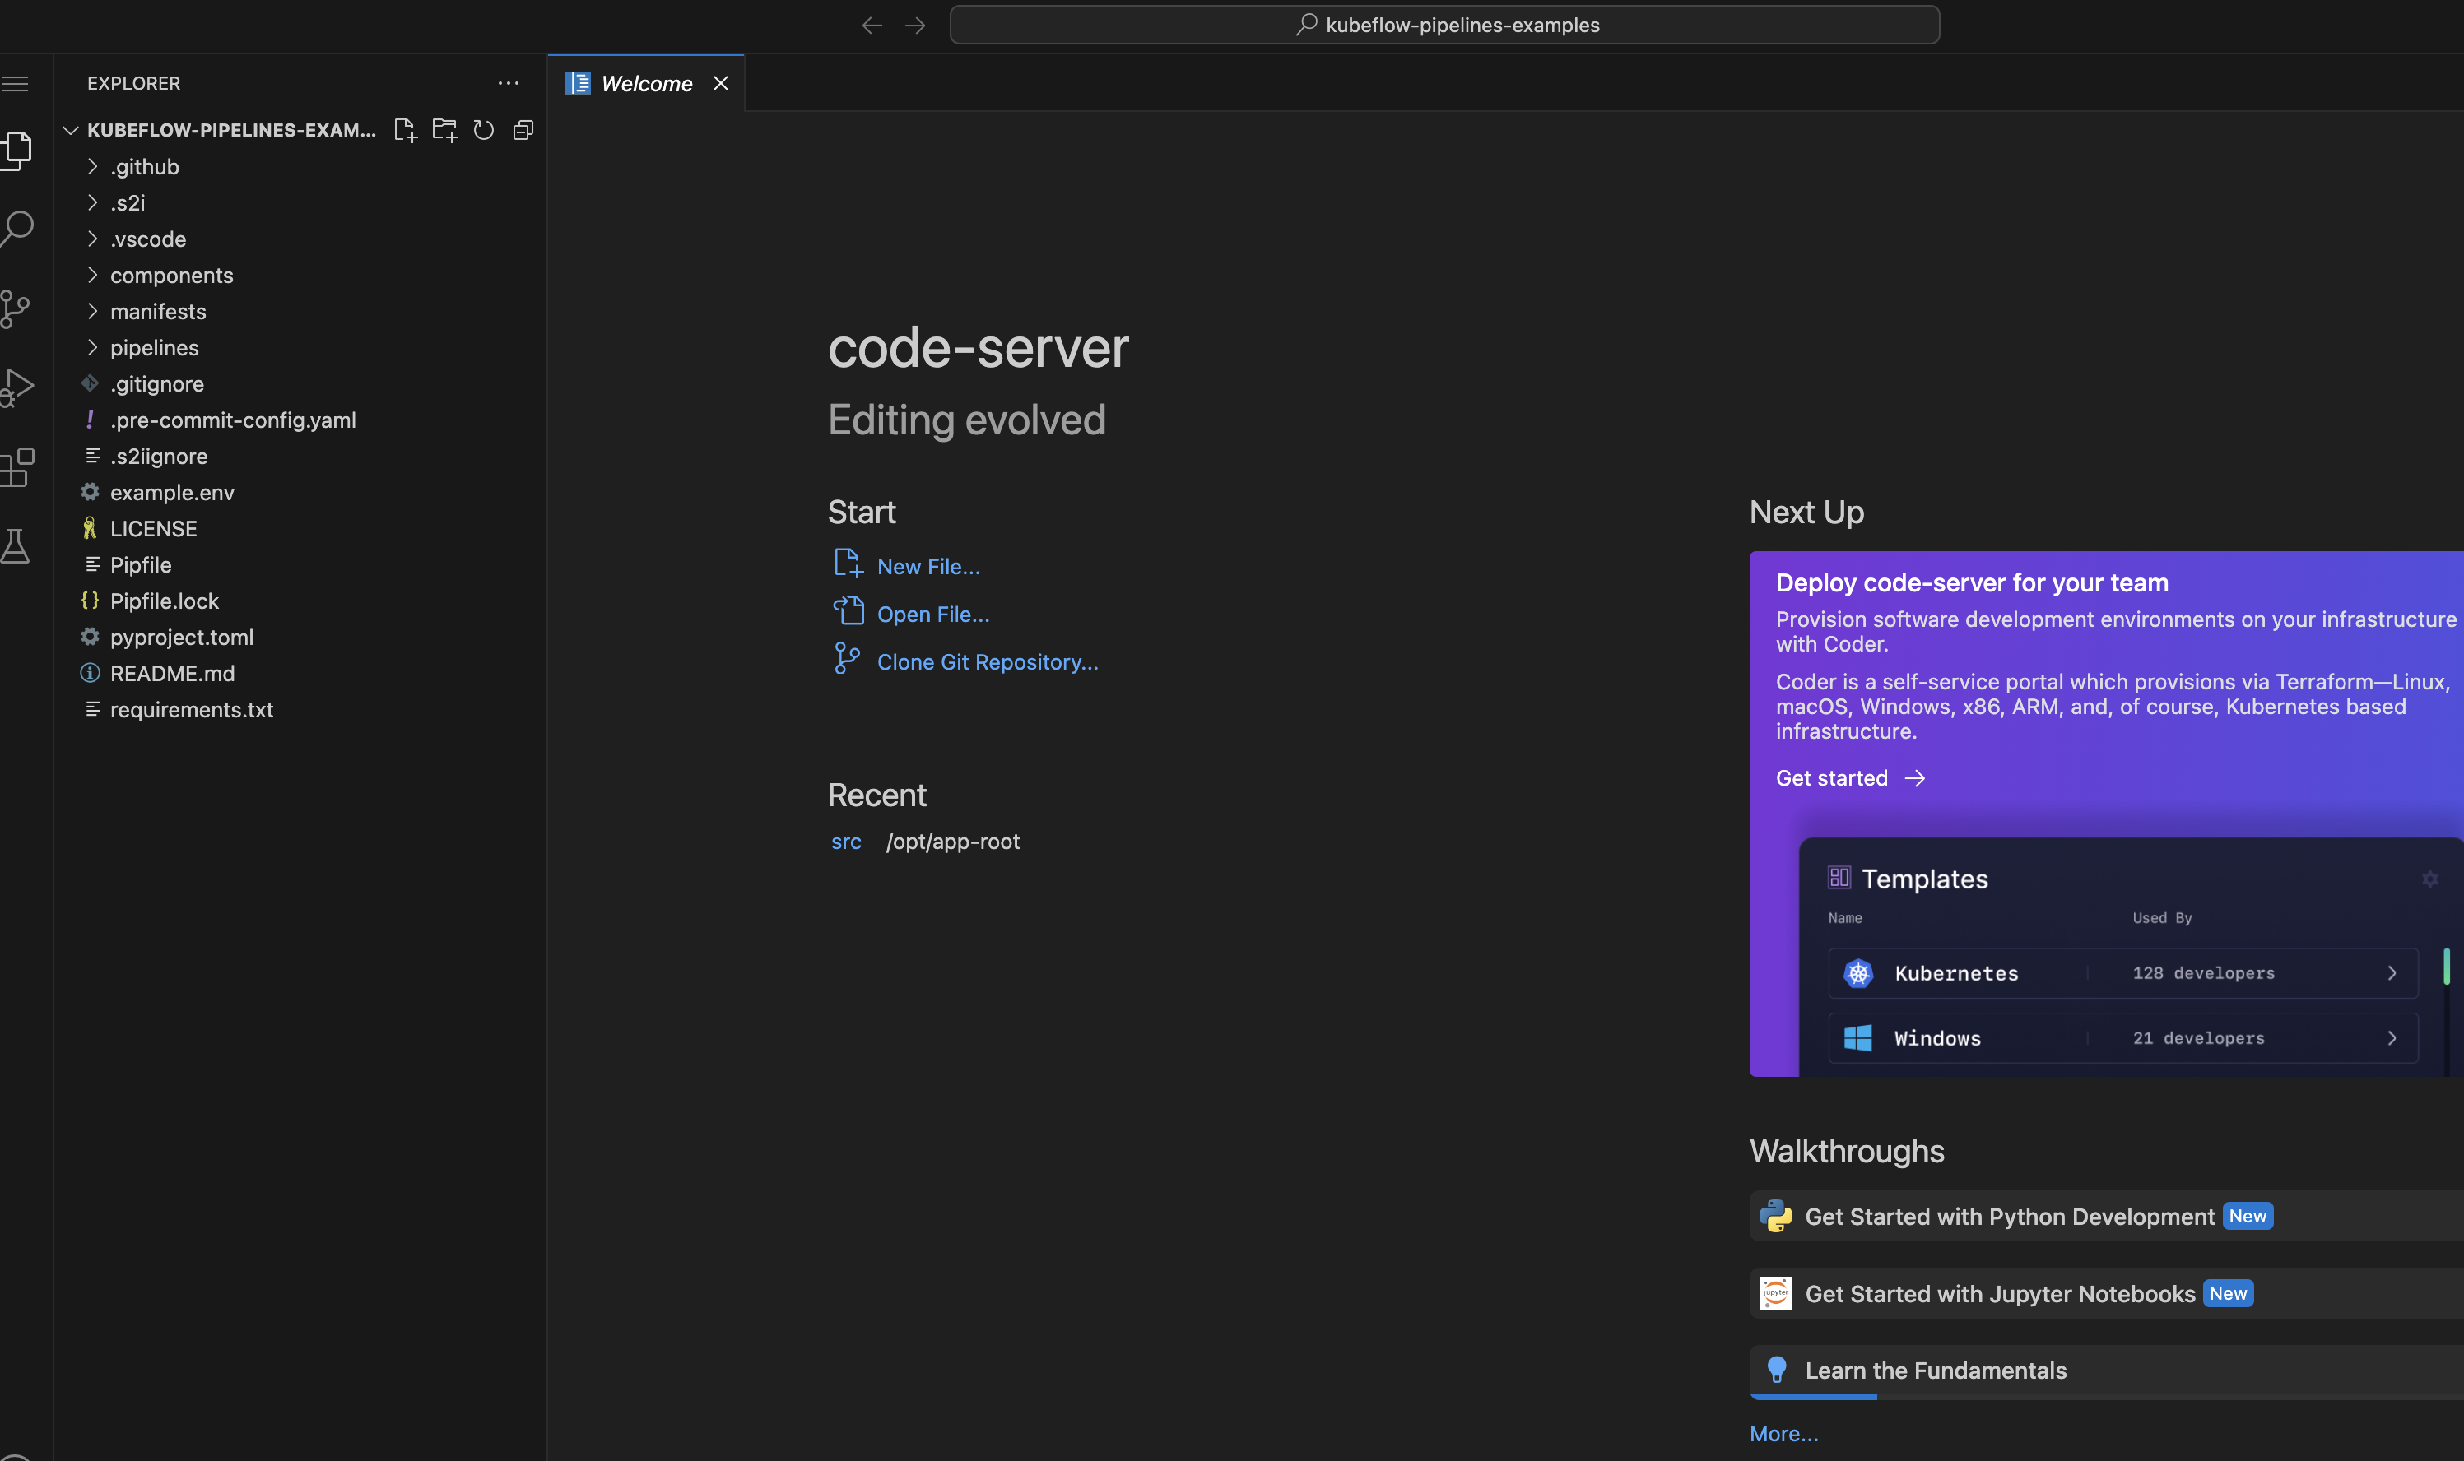Click the New File icon in Explorer header
The width and height of the screenshot is (2464, 1461).
[x=405, y=130]
